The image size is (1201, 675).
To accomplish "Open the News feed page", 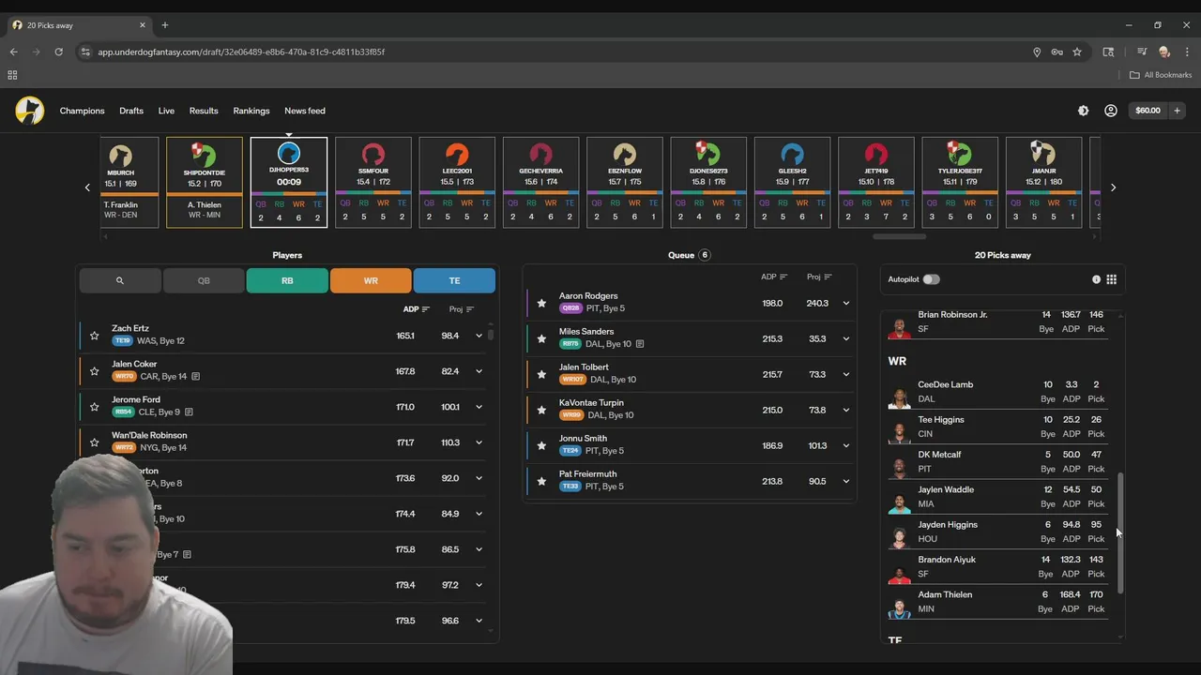I will point(305,111).
